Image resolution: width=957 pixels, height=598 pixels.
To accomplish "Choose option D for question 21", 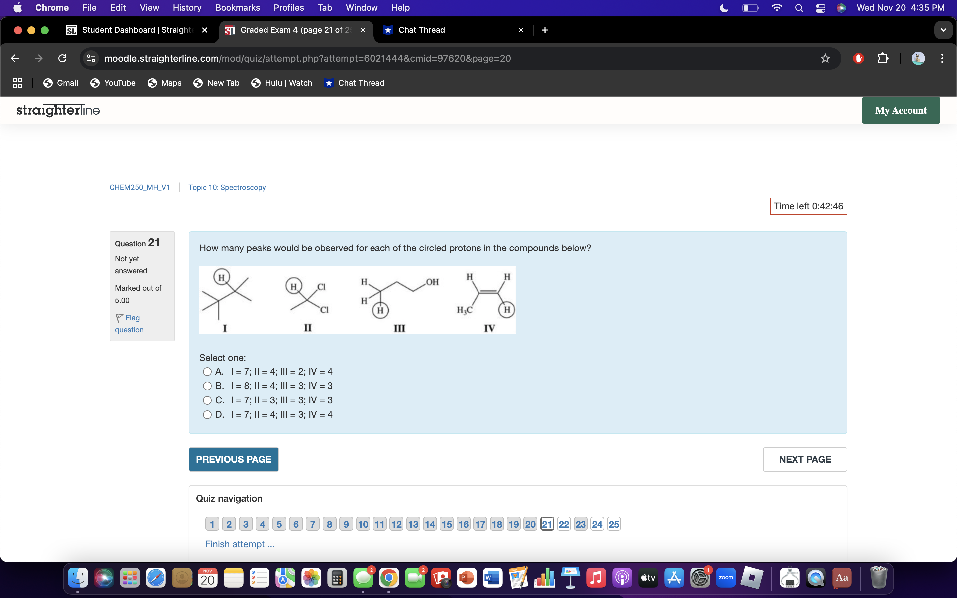I will pos(207,414).
